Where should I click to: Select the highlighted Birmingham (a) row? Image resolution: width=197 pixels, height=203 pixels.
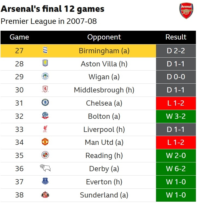point(104,51)
